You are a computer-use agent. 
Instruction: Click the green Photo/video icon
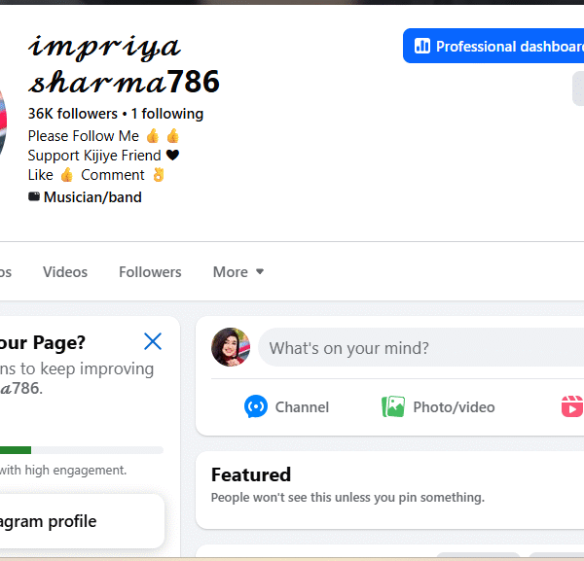coord(393,406)
